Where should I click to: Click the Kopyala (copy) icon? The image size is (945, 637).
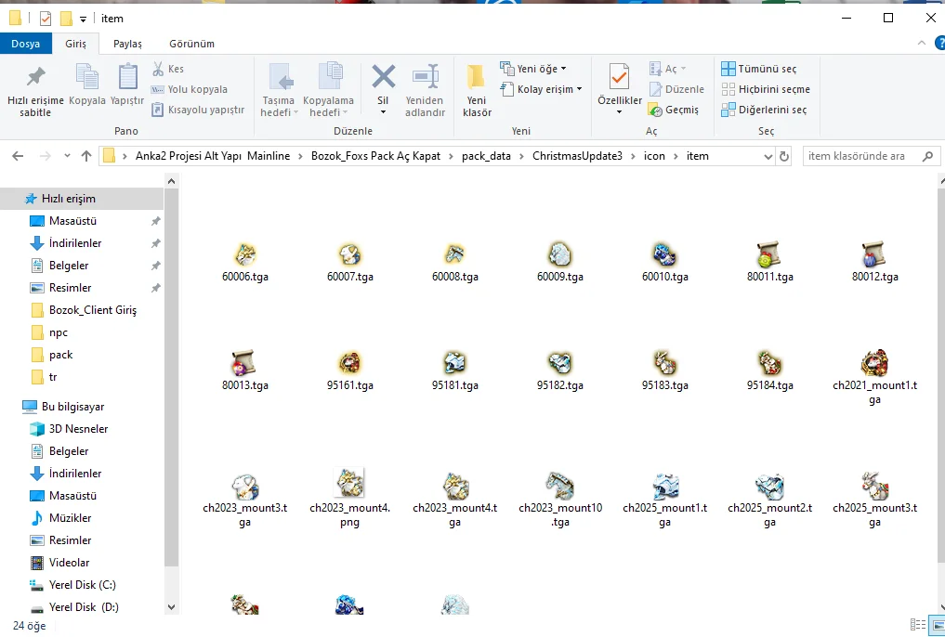click(87, 85)
